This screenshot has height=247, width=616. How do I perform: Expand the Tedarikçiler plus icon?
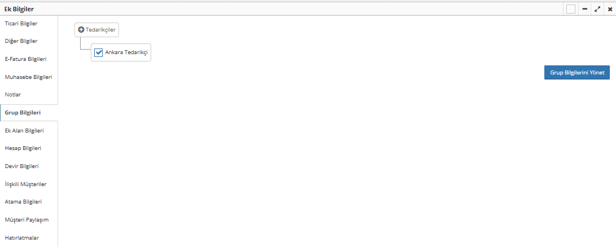point(81,30)
